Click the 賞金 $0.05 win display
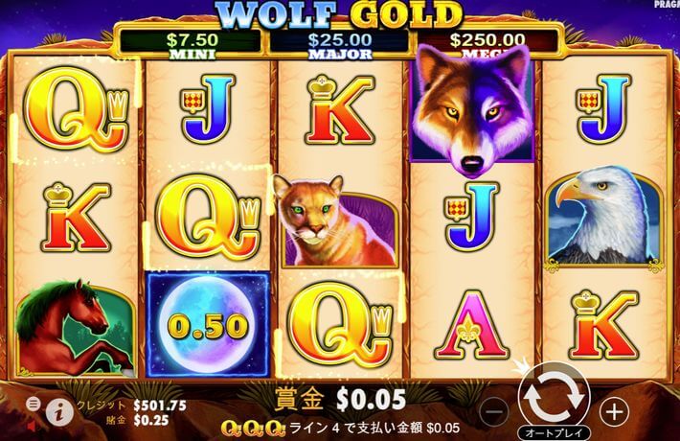 [x=340, y=400]
